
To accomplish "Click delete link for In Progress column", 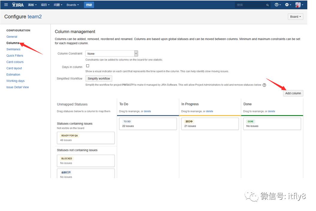I will pyautogui.click(x=209, y=111).
